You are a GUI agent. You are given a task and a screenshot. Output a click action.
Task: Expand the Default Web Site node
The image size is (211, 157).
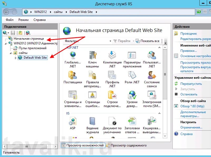coord(16,58)
